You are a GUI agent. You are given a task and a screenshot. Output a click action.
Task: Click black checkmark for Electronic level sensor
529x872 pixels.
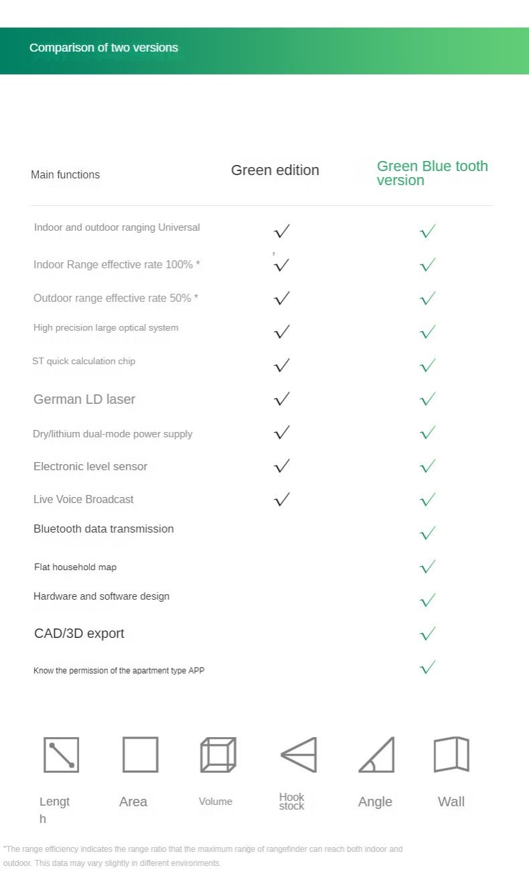pos(282,466)
